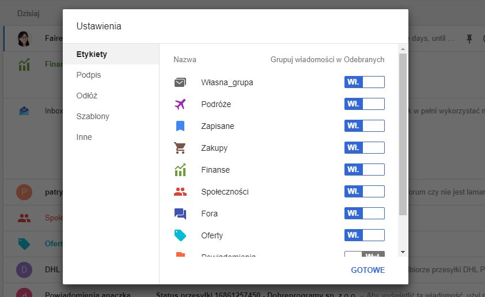
Task: Click the Własna_grupa bundle icon
Action: [180, 82]
